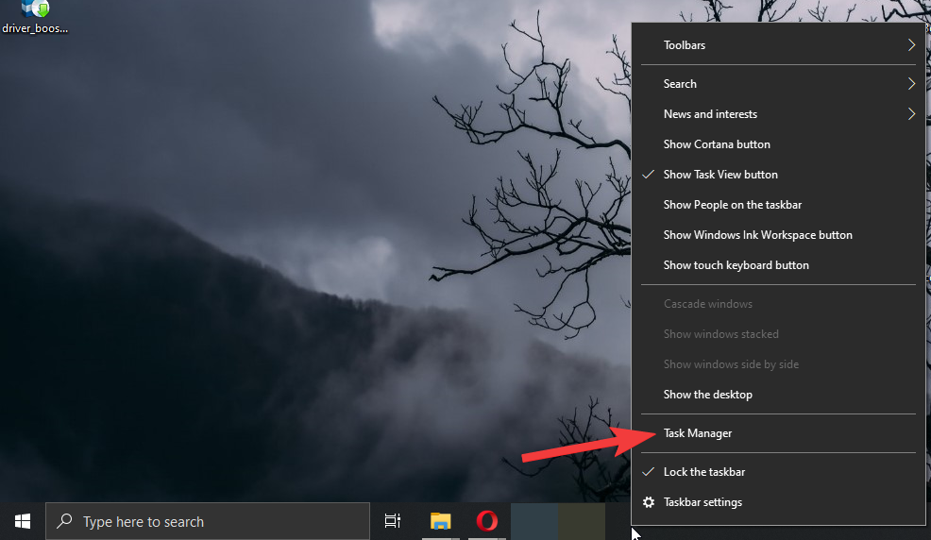Expand the Search submenu arrow
931x540 pixels.
pyautogui.click(x=911, y=84)
